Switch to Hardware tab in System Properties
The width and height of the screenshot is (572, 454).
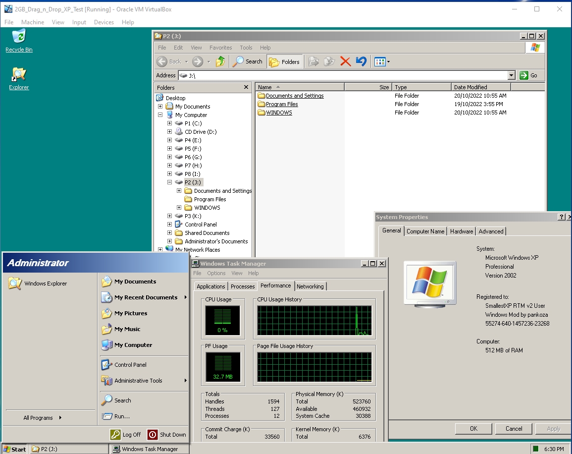(462, 231)
